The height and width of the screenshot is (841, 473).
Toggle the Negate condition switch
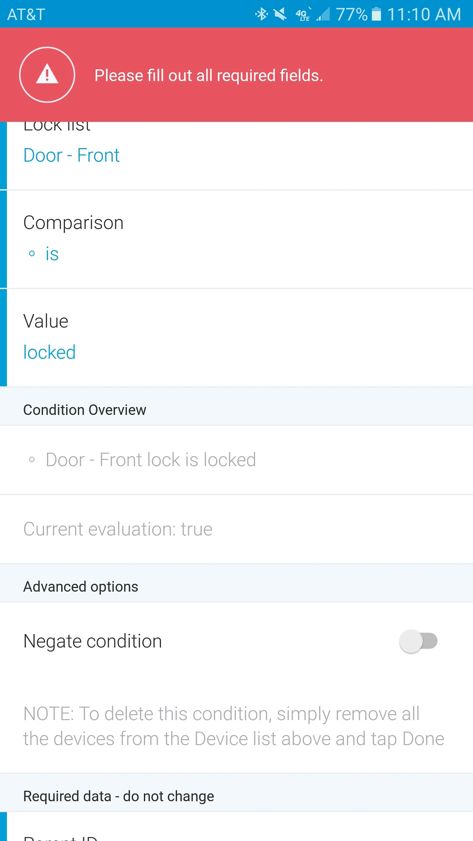pos(418,641)
